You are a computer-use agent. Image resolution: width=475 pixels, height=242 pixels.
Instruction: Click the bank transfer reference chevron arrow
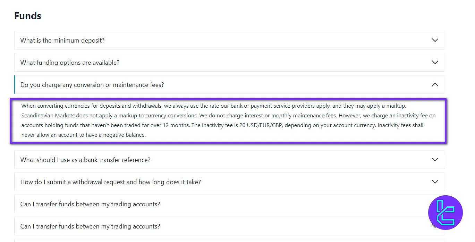tap(435, 160)
